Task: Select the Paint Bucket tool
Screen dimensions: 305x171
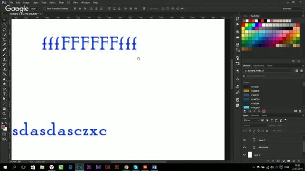Action: coord(4,74)
